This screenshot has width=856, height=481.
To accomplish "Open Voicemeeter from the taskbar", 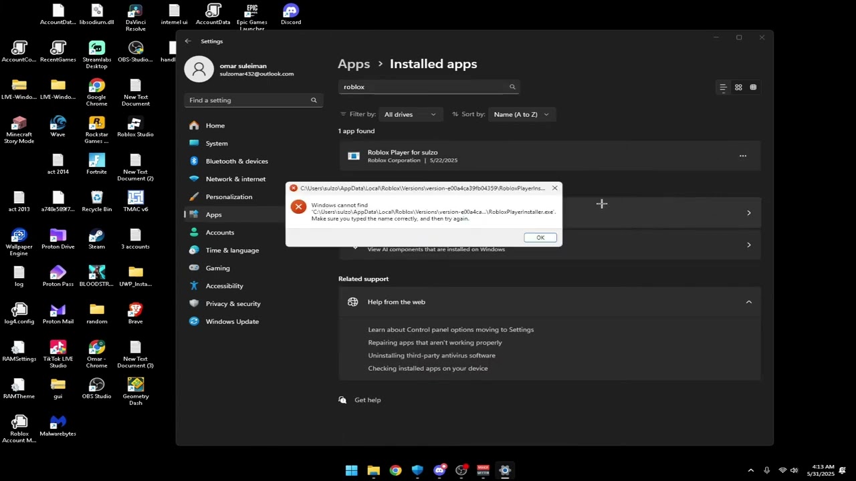I will (483, 470).
